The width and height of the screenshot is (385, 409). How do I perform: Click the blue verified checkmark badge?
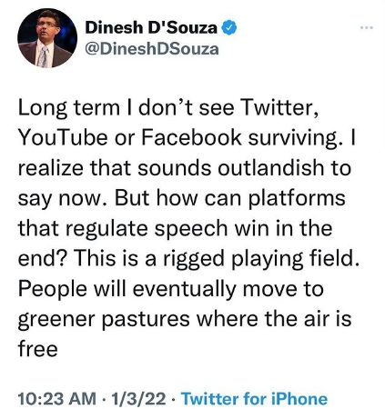coord(229,27)
